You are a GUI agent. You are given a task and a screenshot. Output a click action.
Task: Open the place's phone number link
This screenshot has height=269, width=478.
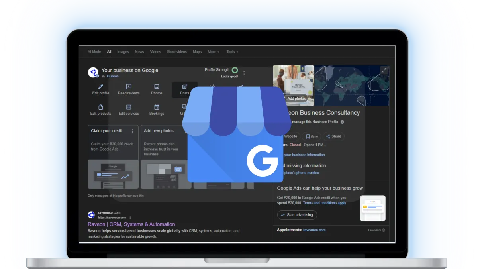click(x=301, y=173)
